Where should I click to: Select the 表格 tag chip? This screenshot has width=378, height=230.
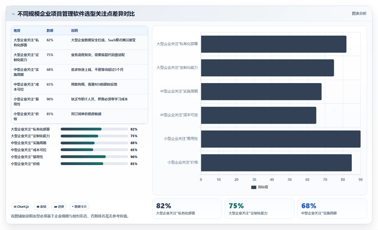click(x=41, y=207)
